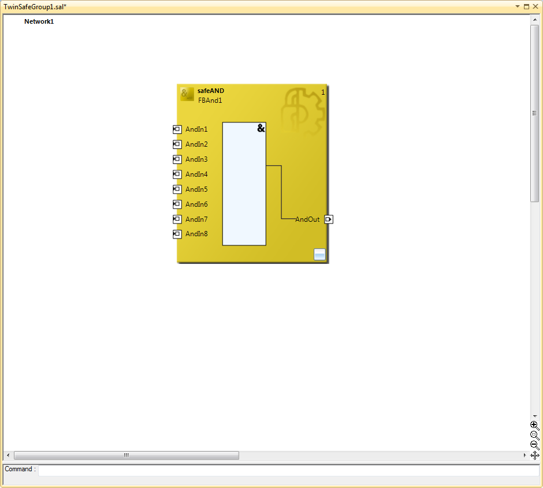
Task: Click the vertical scrollbar down arrow
Action: (x=535, y=416)
